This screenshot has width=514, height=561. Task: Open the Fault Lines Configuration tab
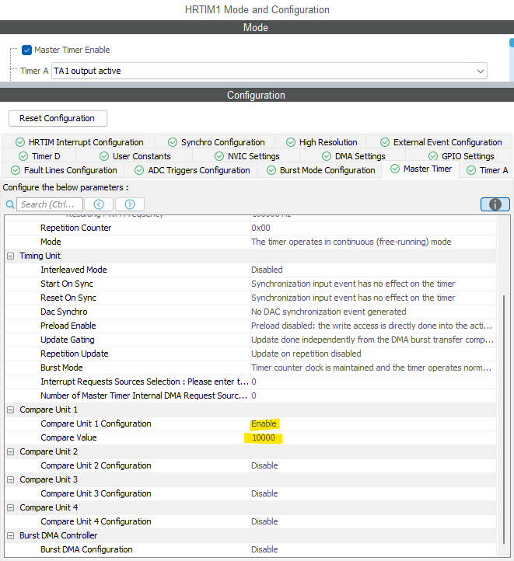[x=64, y=170]
